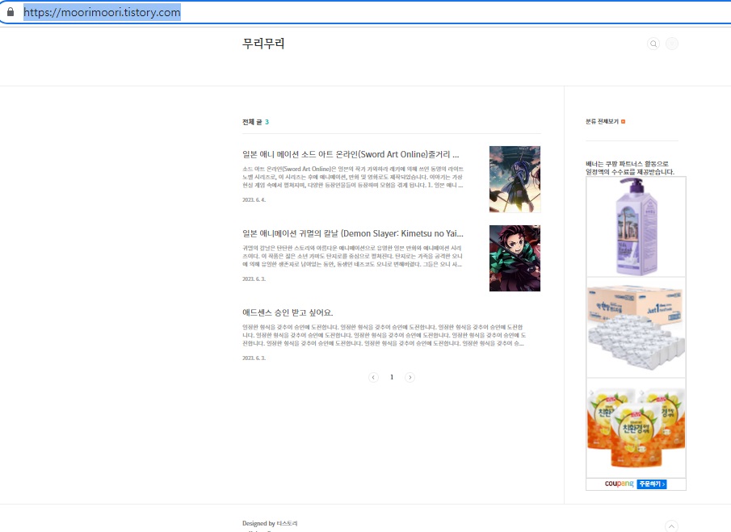Click the 애드센스 post excerpt text
The image size is (731, 532).
[384, 335]
